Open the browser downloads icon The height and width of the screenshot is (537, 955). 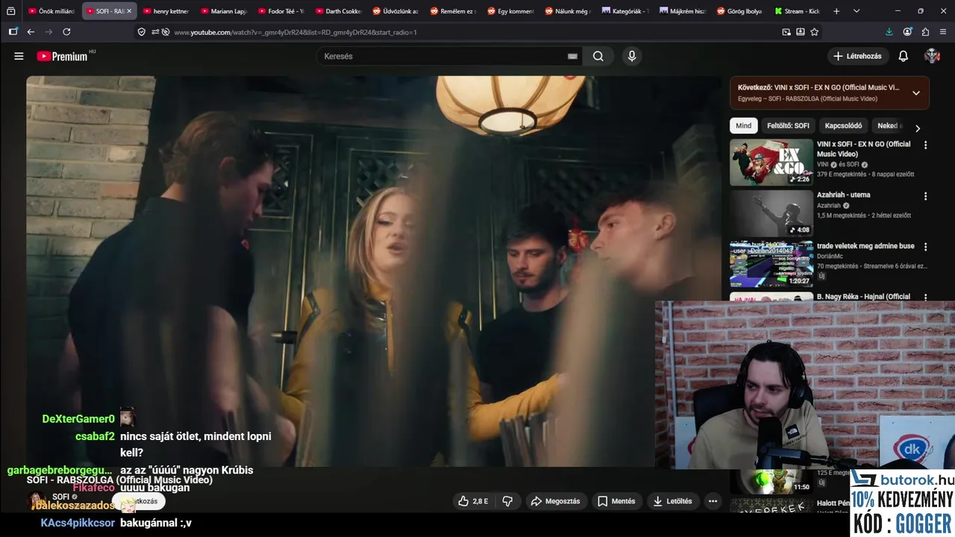(889, 32)
